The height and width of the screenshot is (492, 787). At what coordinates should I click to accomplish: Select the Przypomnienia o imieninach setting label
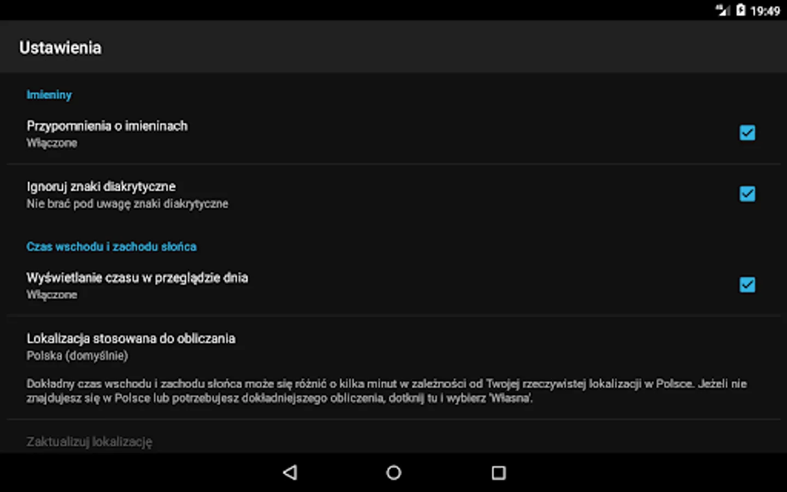pyautogui.click(x=107, y=126)
